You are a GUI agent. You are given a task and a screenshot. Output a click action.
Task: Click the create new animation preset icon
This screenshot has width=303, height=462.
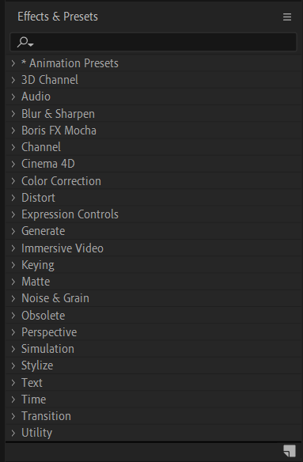290,451
